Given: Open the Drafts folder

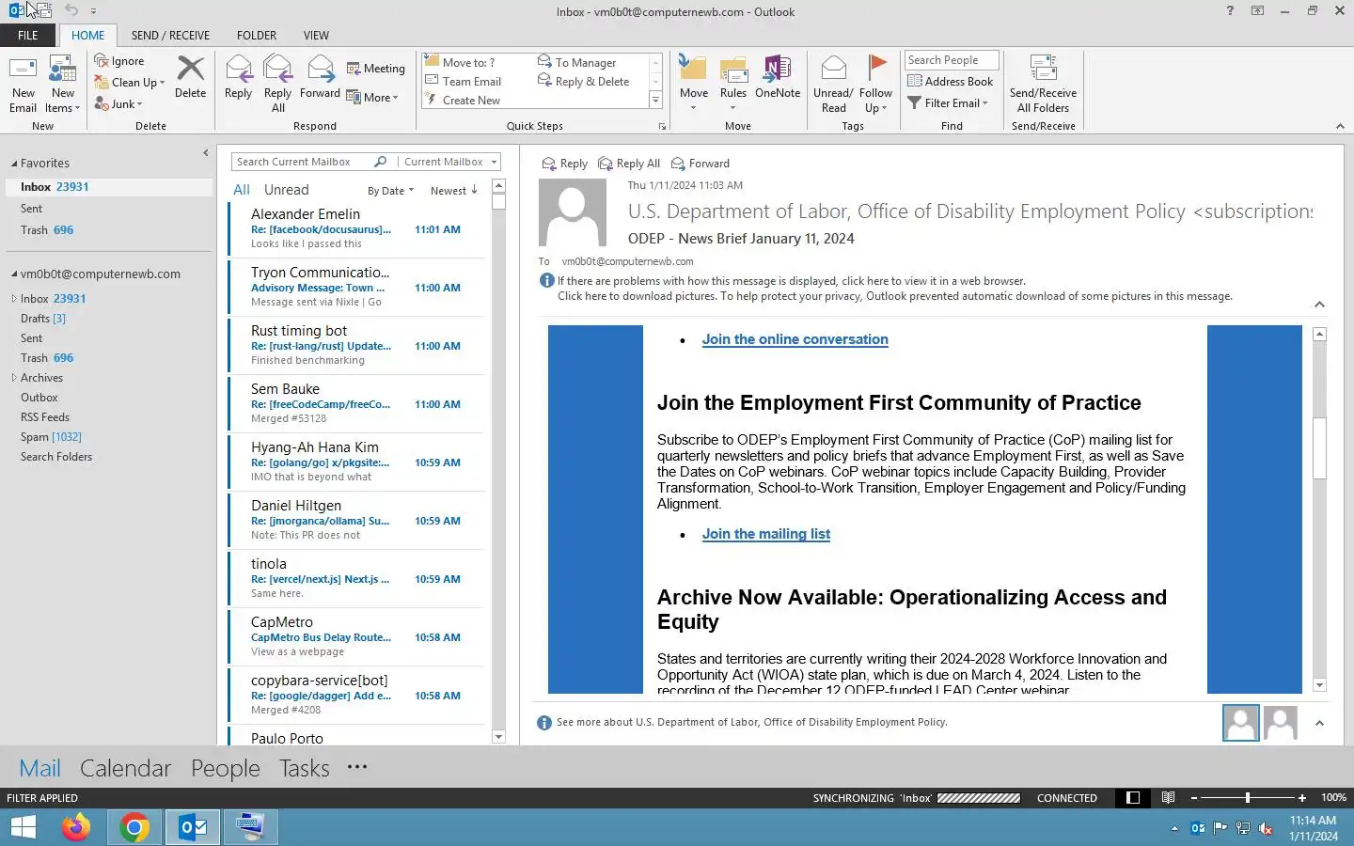Looking at the screenshot, I should 43,319.
